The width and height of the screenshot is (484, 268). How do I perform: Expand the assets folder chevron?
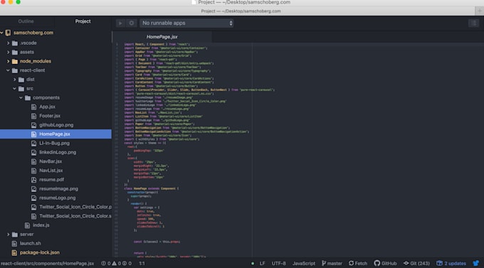tap(9, 52)
